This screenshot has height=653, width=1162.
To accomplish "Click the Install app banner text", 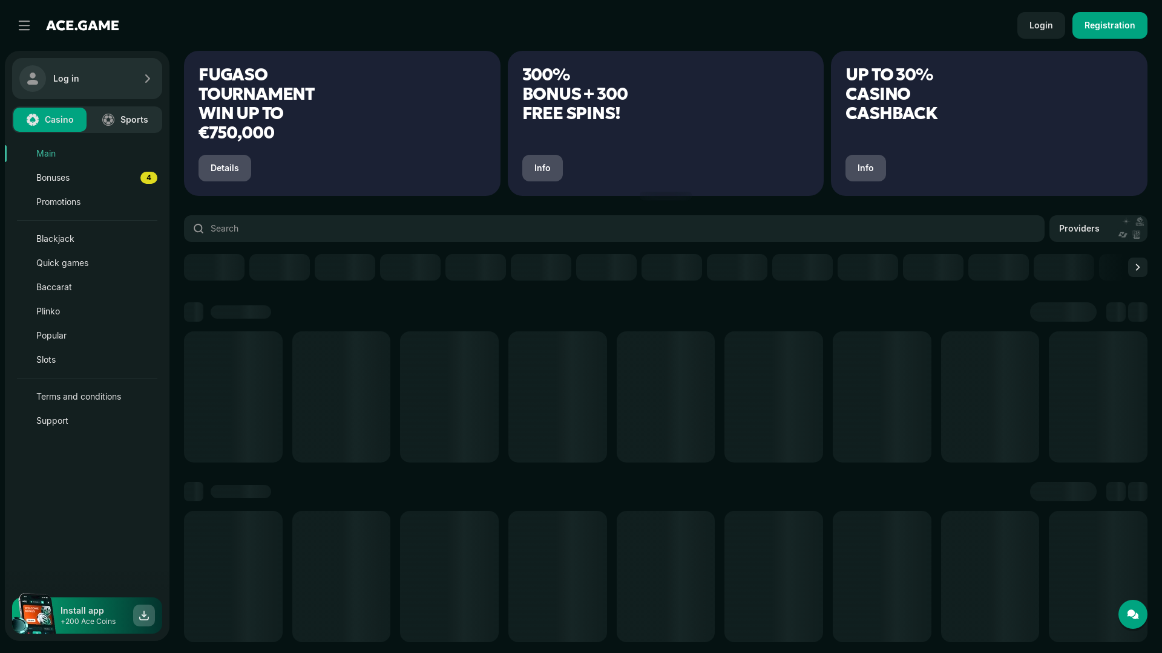I will click(x=88, y=616).
